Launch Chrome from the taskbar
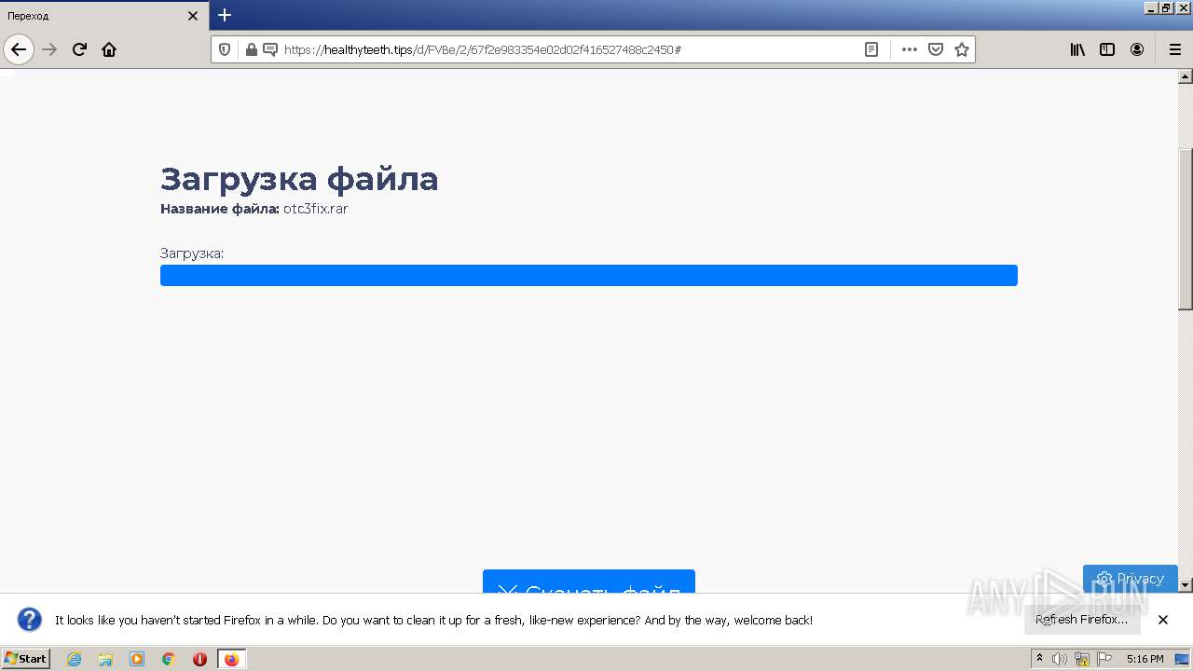Viewport: 1193px width, 671px height. pyautogui.click(x=169, y=659)
